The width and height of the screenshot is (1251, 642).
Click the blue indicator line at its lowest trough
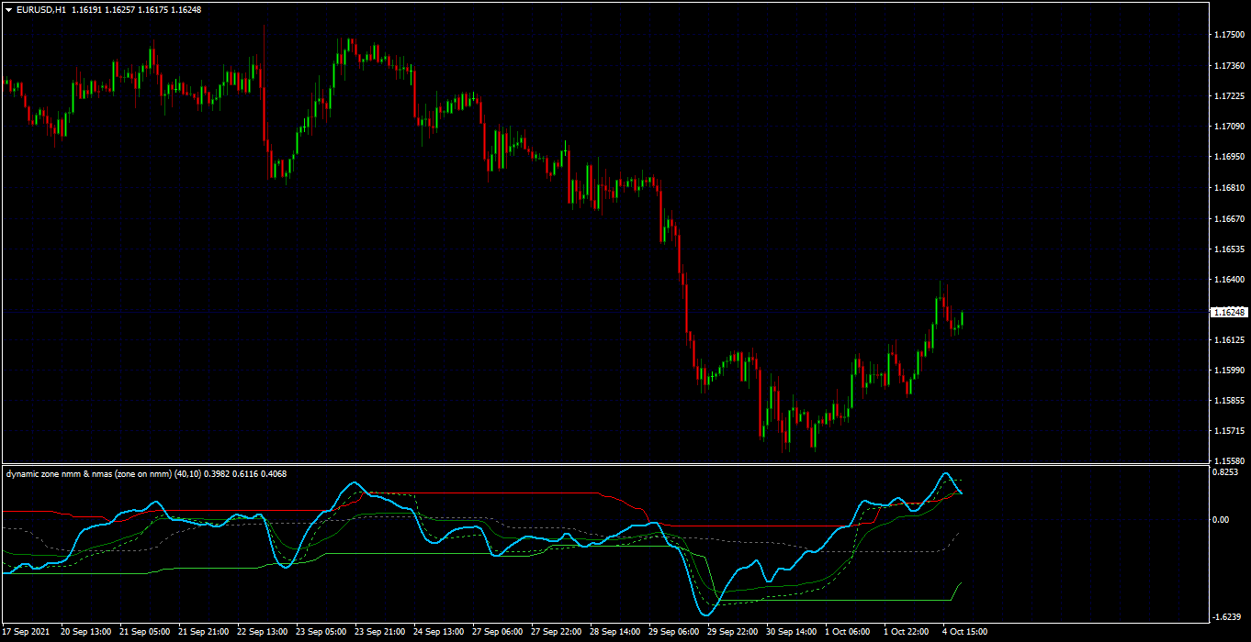[706, 614]
